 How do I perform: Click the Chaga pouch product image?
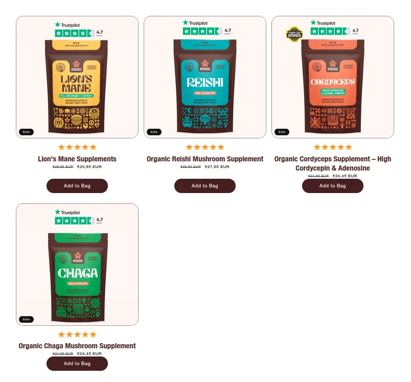point(78,277)
